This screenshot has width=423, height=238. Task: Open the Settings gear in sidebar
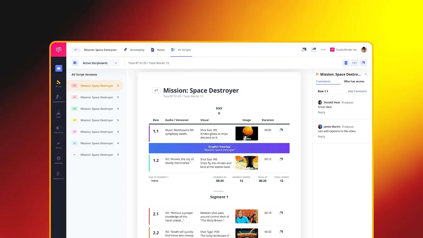[x=58, y=160]
